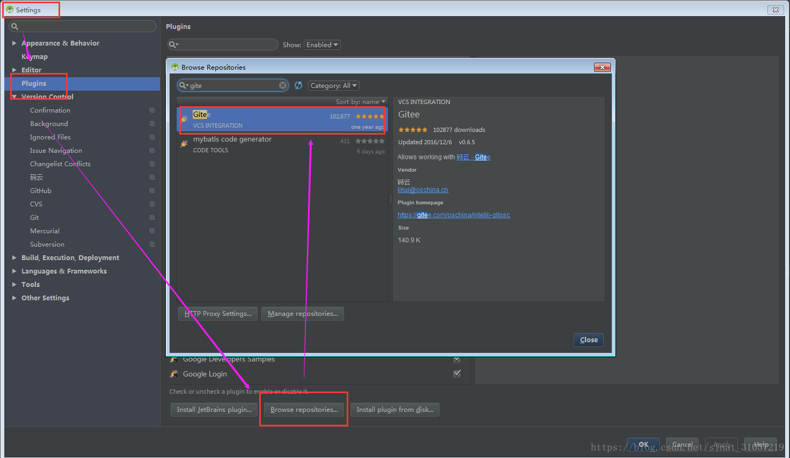Select the Gitee plugin row

tap(282, 120)
